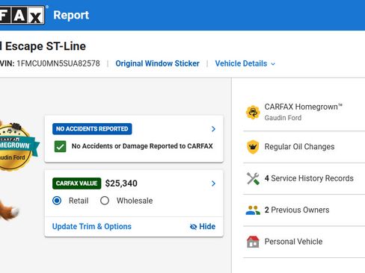Click the Previous Owners people icon

click(253, 210)
